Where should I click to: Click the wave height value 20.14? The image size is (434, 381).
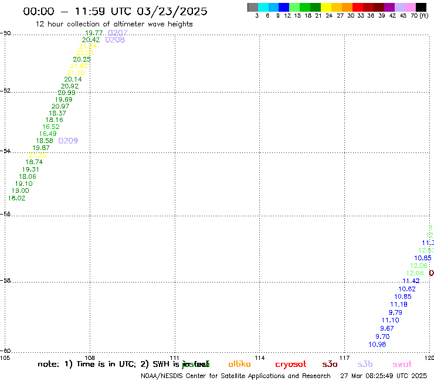[73, 79]
